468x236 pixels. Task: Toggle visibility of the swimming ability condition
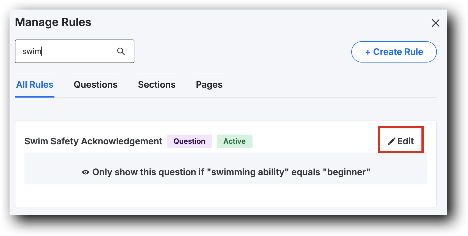[85, 172]
